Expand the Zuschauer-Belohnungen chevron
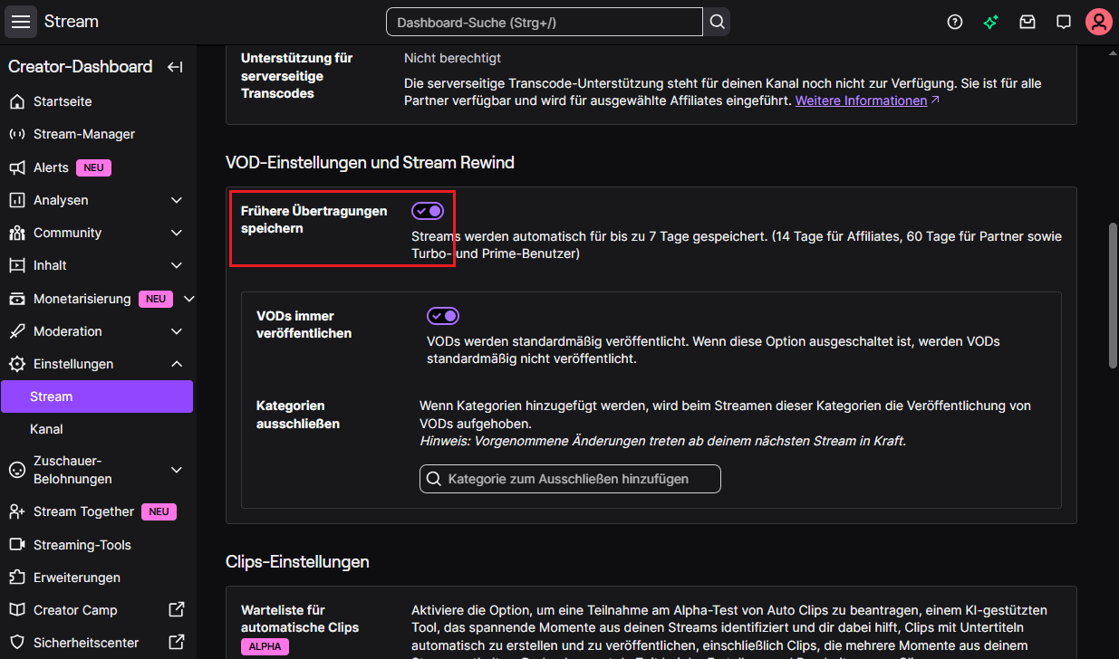 click(x=177, y=470)
